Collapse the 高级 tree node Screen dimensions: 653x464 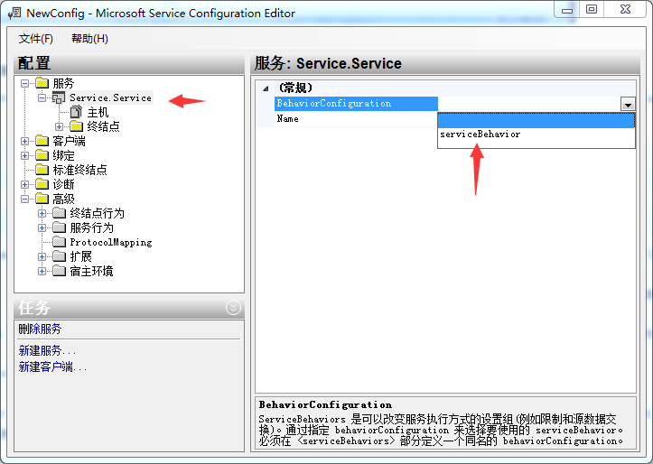point(25,199)
